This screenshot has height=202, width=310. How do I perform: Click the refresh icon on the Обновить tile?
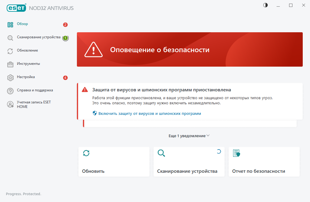pos(86,153)
